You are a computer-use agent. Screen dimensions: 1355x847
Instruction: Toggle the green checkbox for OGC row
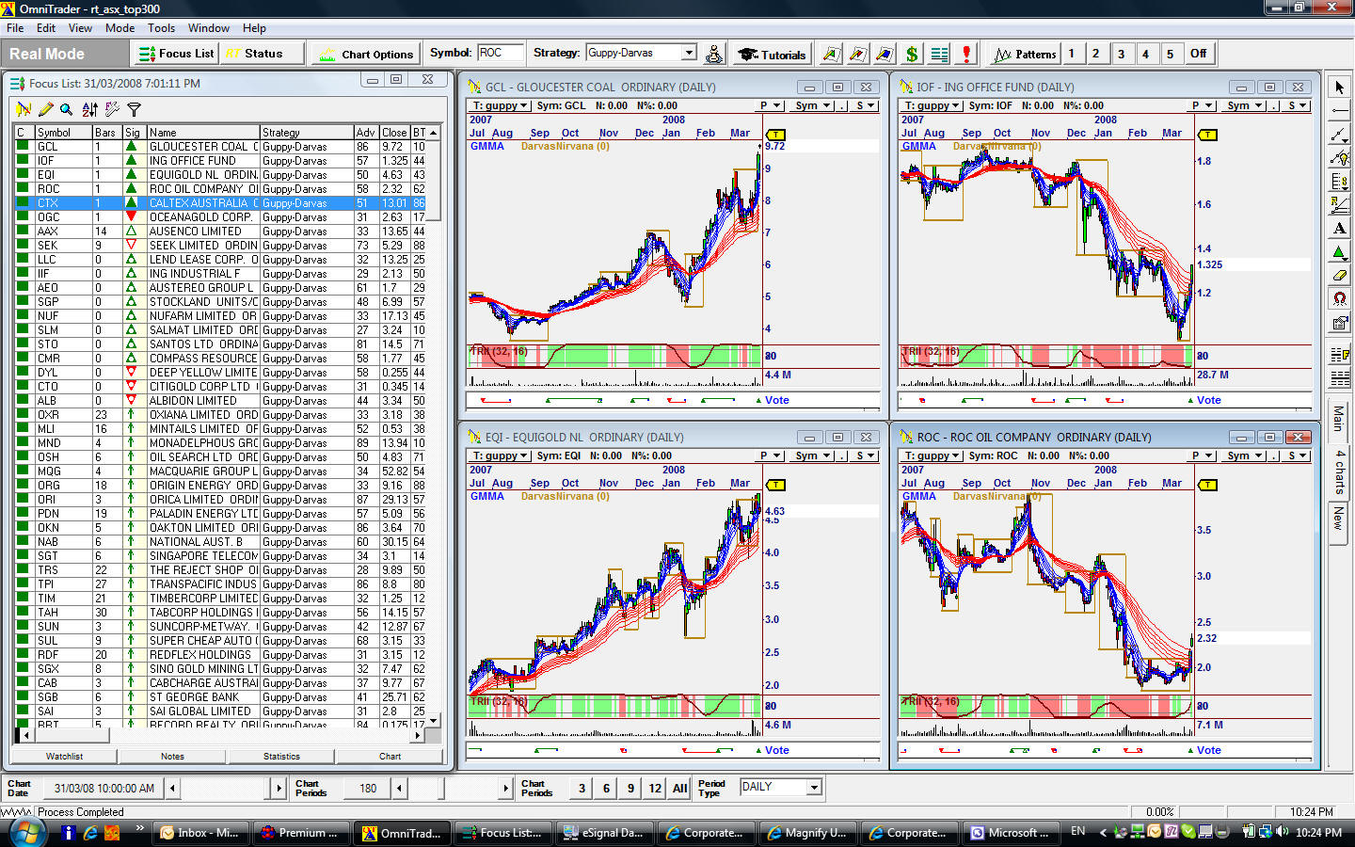click(22, 217)
